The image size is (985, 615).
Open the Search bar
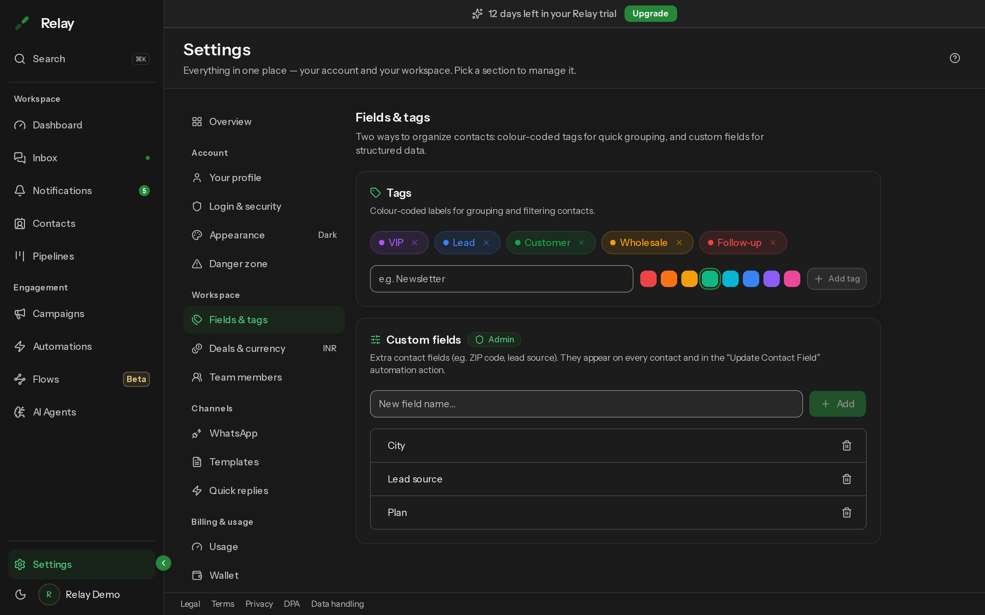coord(81,58)
